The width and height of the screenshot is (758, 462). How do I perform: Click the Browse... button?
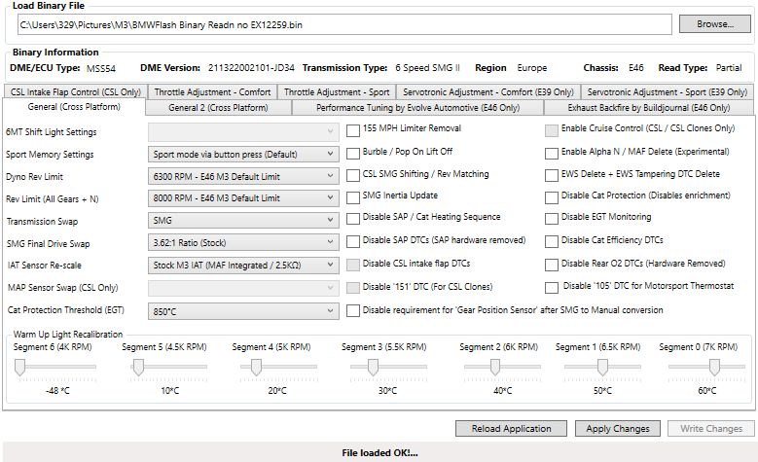pos(715,24)
